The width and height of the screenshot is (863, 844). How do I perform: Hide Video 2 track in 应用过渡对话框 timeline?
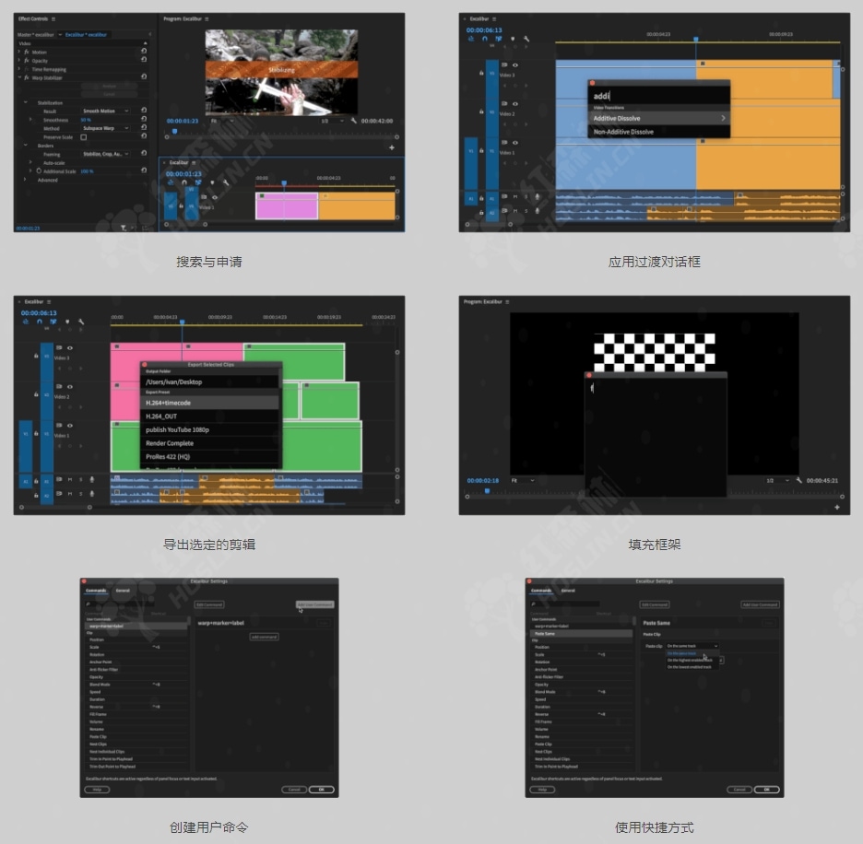click(x=515, y=103)
